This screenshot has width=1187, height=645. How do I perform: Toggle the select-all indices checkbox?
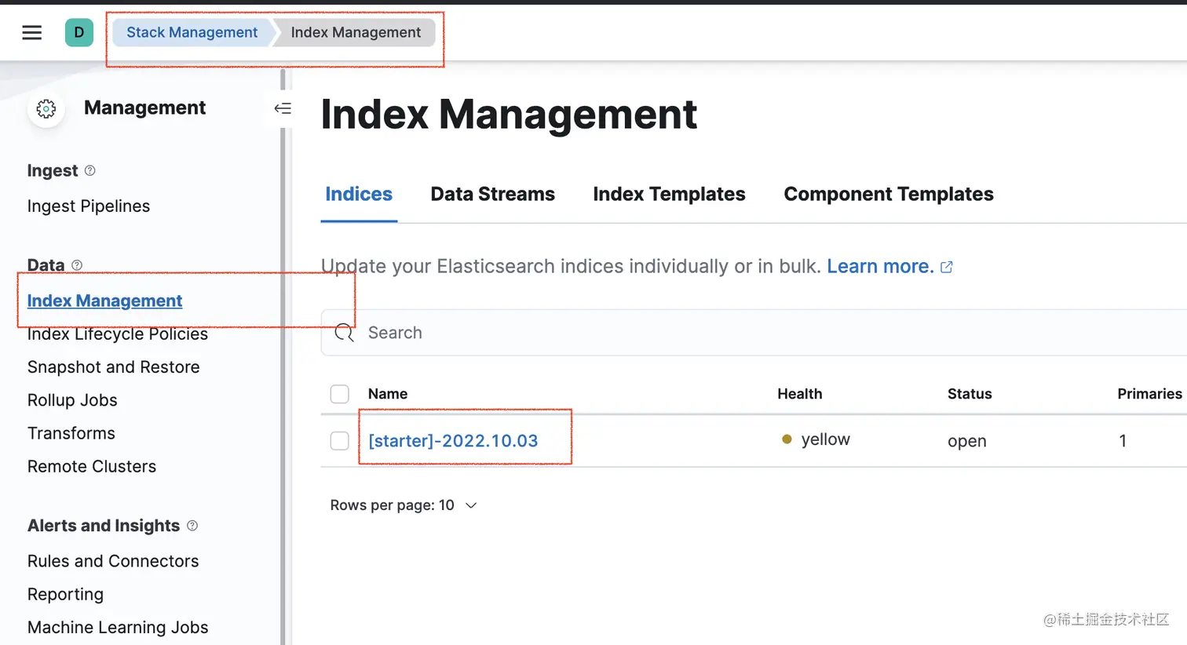pyautogui.click(x=340, y=394)
